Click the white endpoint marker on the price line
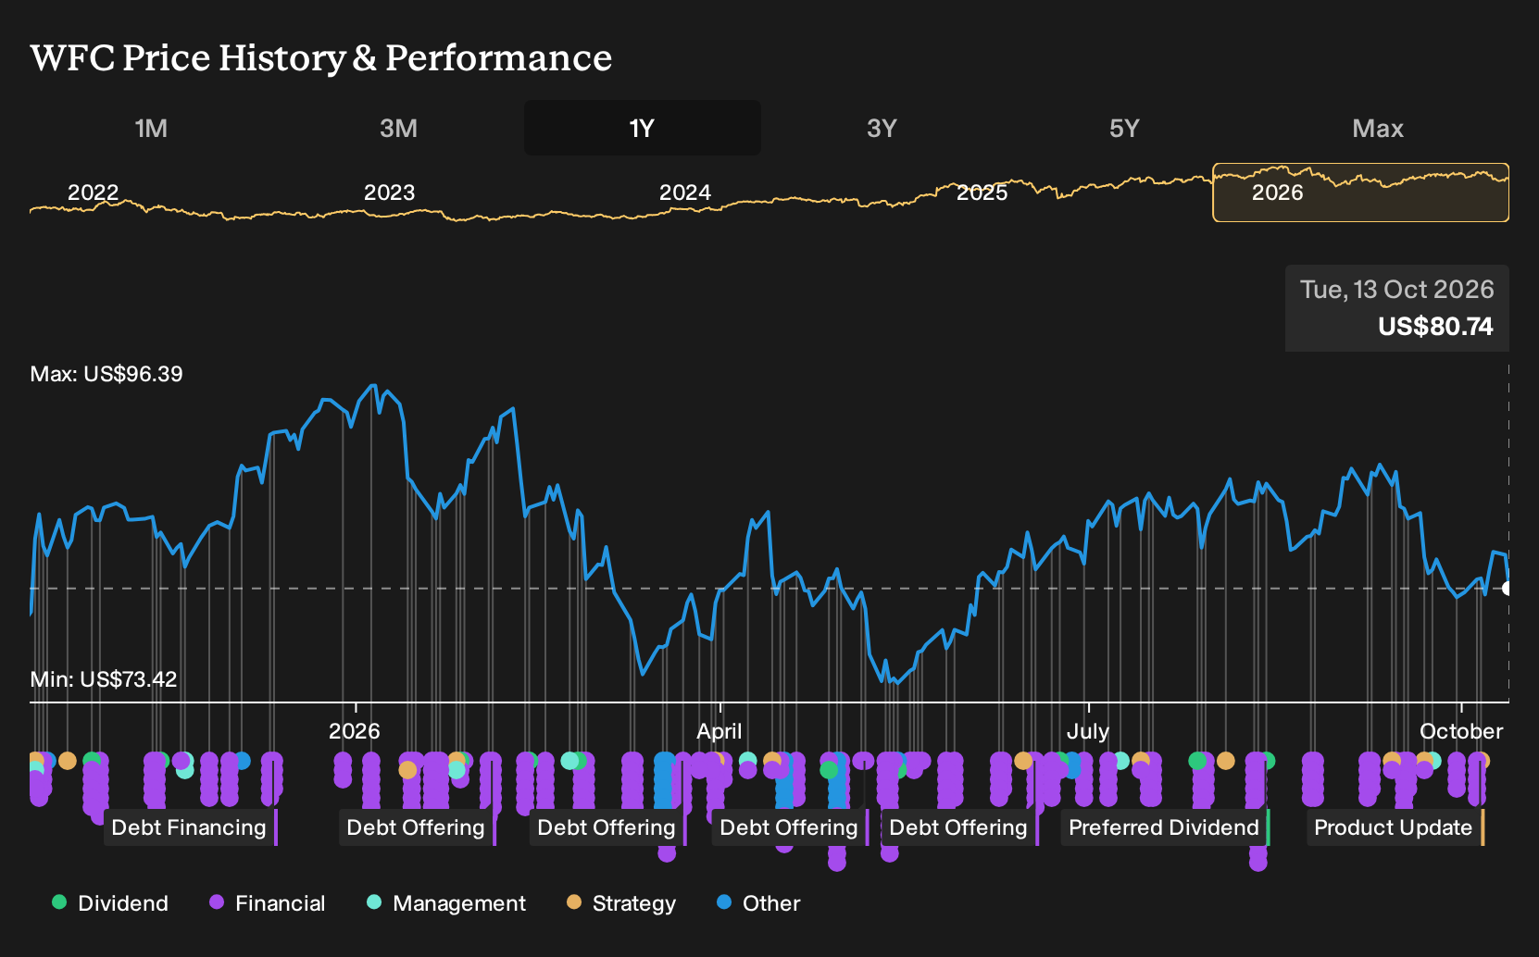Screen dimensions: 1539x957 [x=1508, y=588]
